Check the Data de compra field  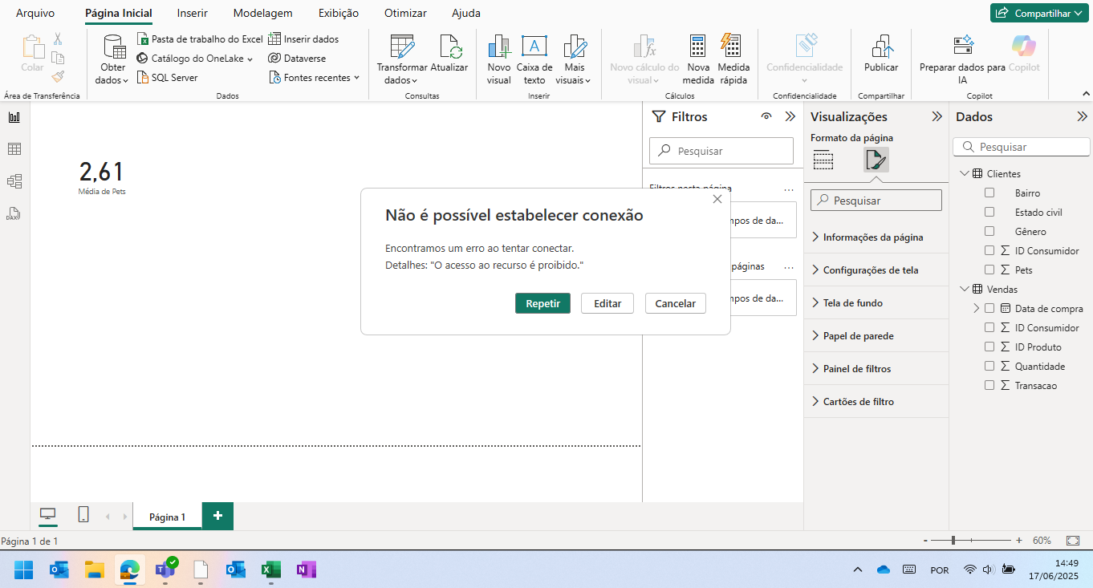[x=989, y=308]
